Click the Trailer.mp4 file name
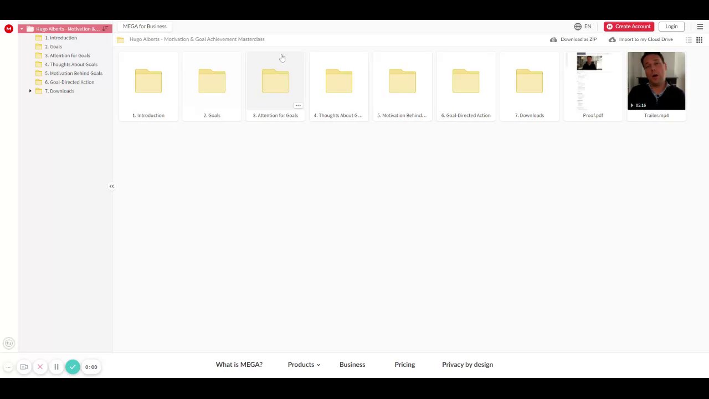The width and height of the screenshot is (709, 399). pyautogui.click(x=656, y=115)
